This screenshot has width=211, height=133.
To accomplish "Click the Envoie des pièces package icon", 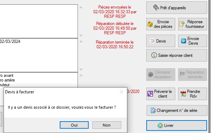I will (x=150, y=24).
